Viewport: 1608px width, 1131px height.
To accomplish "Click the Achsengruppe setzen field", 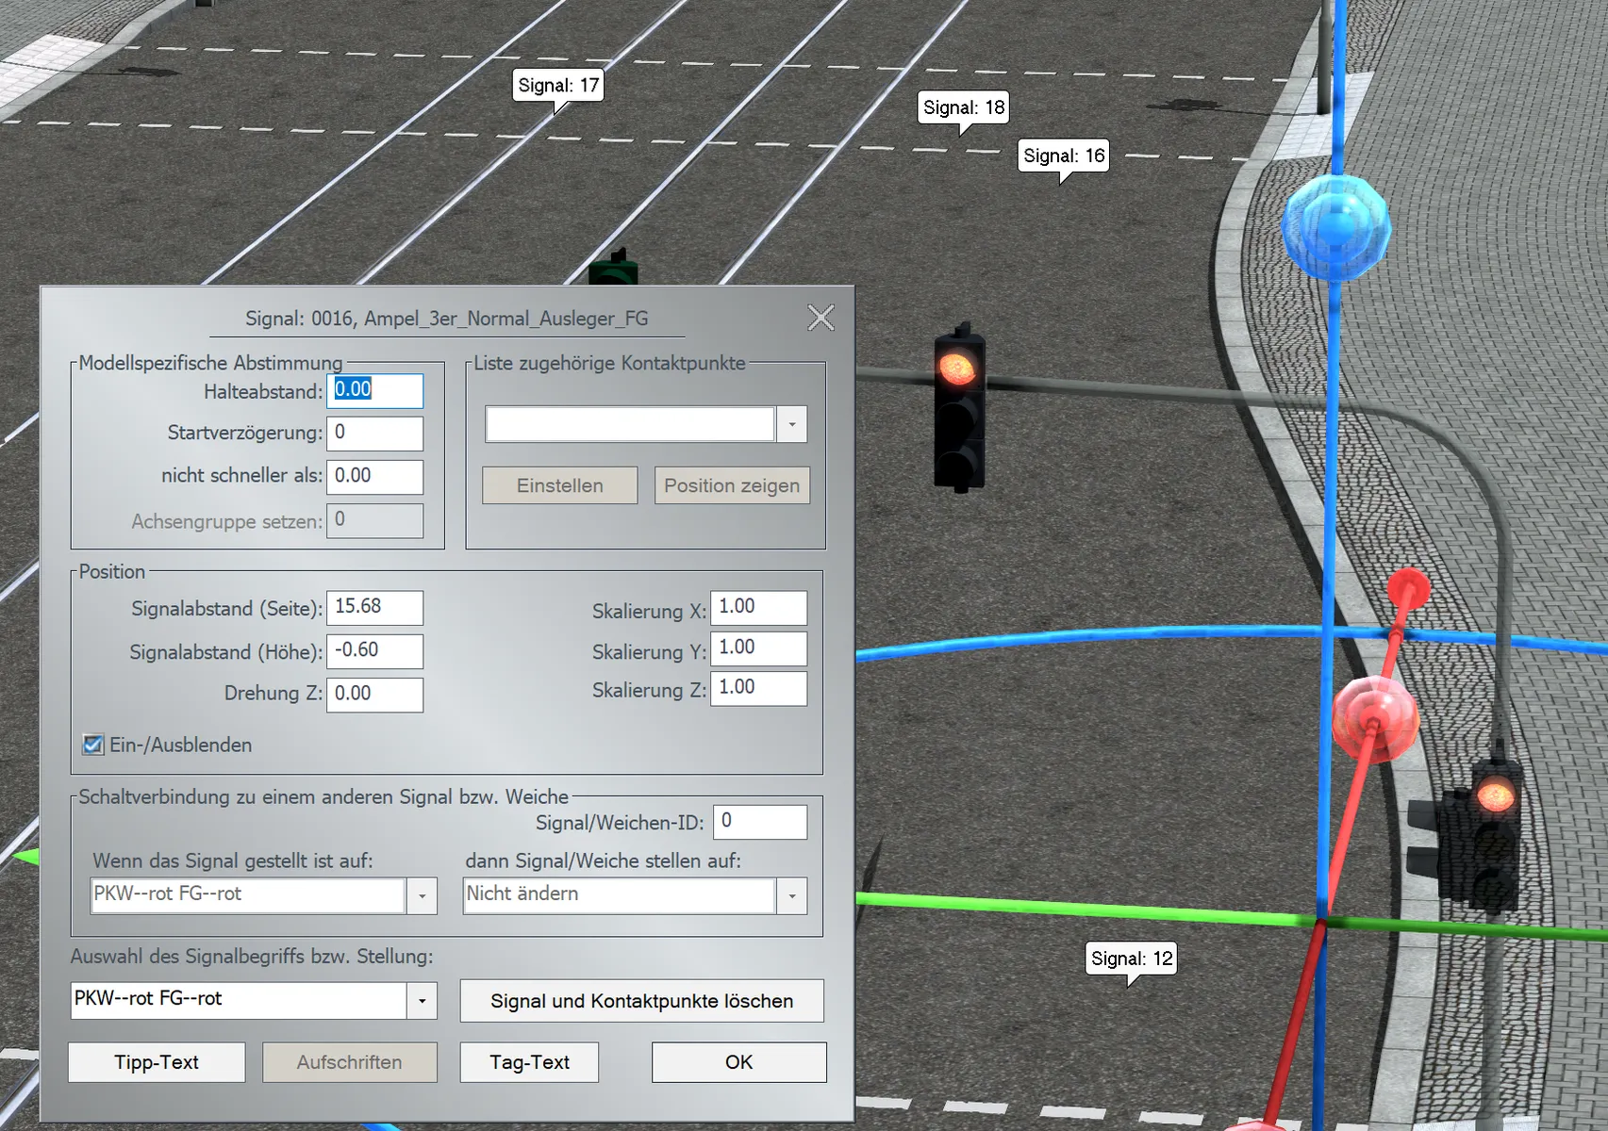I will click(x=374, y=520).
